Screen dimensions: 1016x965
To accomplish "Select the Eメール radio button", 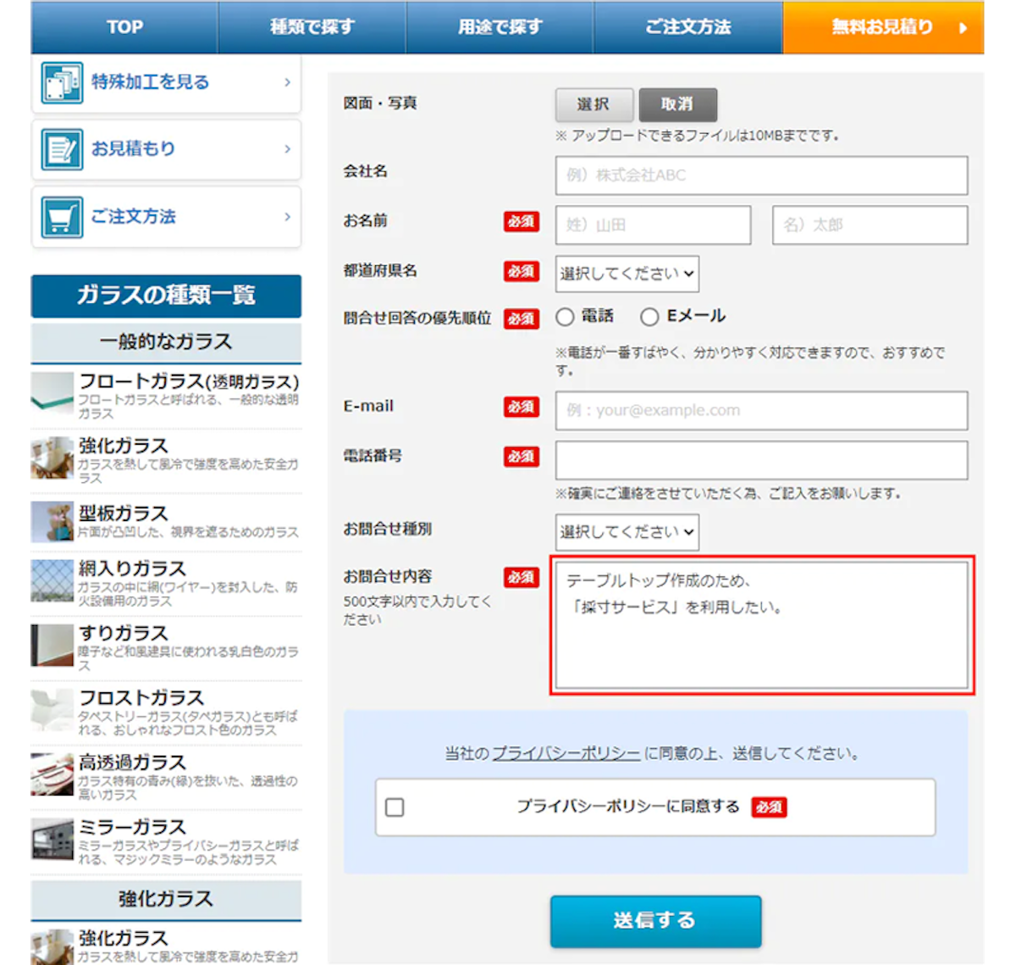I will pyautogui.click(x=649, y=316).
